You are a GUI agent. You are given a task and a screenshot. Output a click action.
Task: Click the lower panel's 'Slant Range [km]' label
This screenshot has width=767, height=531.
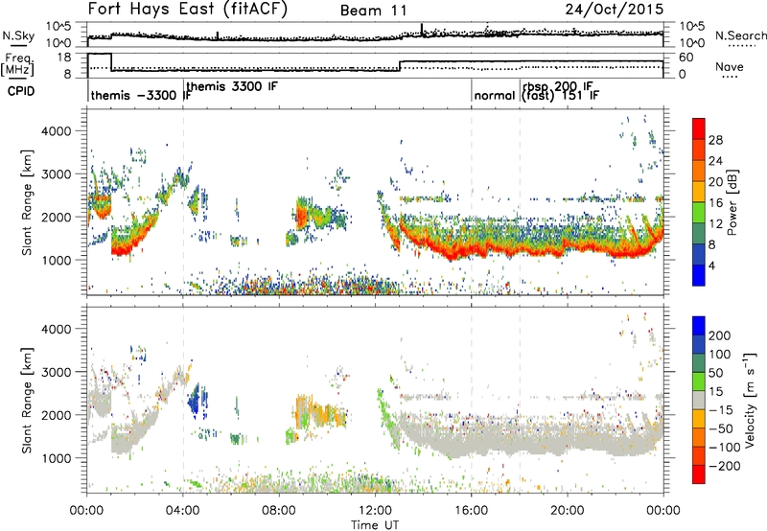pyautogui.click(x=27, y=401)
